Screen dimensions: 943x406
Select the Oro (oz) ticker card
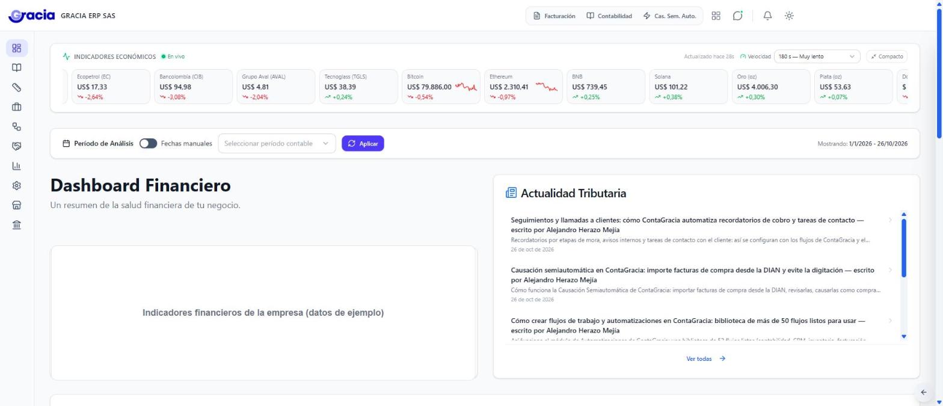tap(771, 87)
